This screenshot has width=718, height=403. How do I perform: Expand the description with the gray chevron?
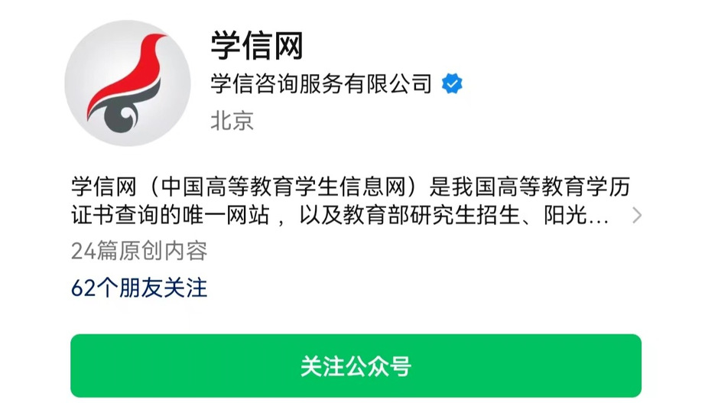636,215
